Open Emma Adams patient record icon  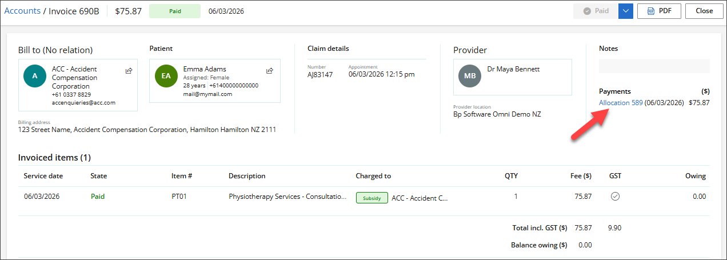pos(270,71)
